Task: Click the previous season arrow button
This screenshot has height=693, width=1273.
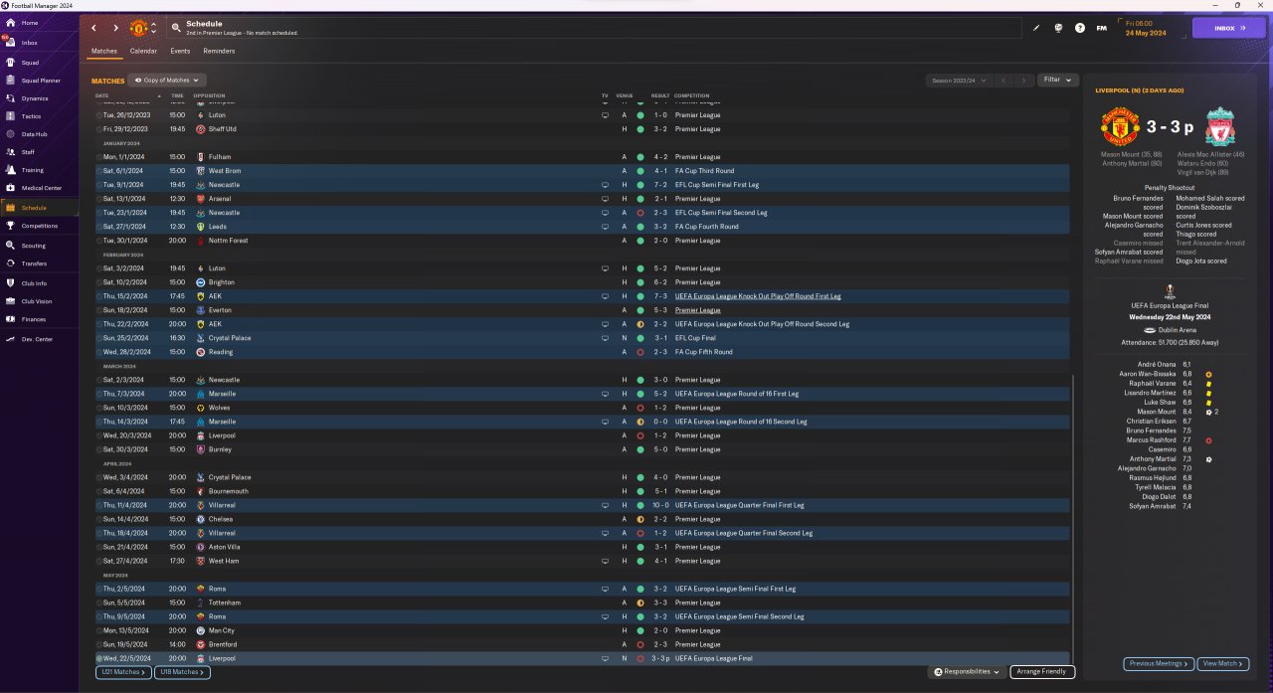Action: [1002, 81]
